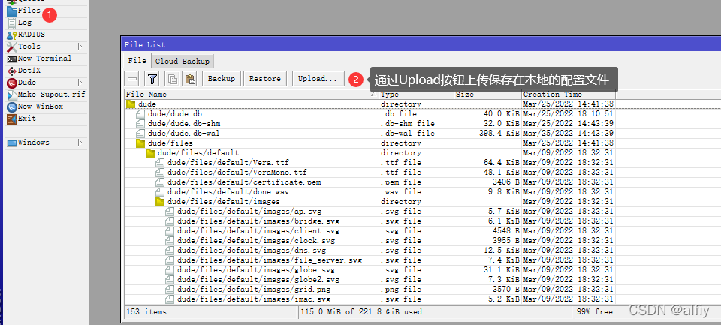Expand the Windows submenu arrow
This screenshot has width=721, height=325.
(x=80, y=143)
